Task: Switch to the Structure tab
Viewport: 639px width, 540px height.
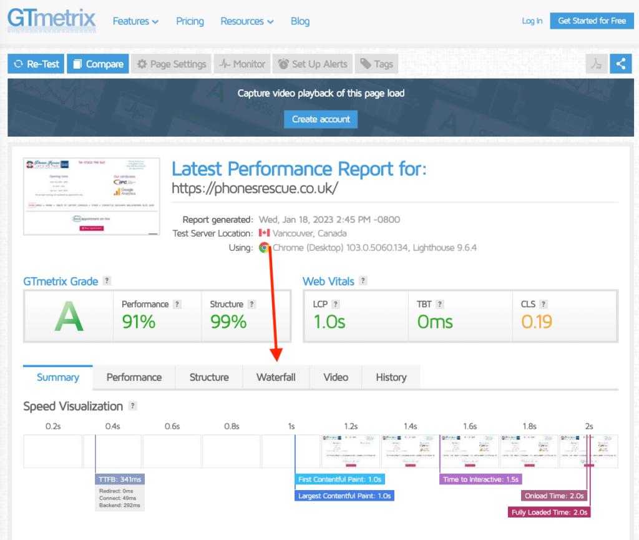Action: pos(209,378)
